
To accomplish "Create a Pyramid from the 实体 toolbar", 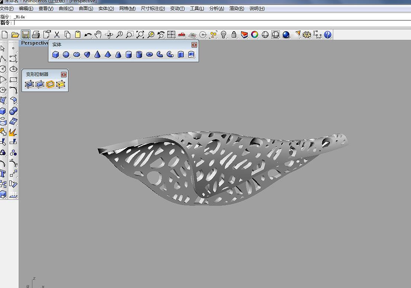I will coord(108,55).
